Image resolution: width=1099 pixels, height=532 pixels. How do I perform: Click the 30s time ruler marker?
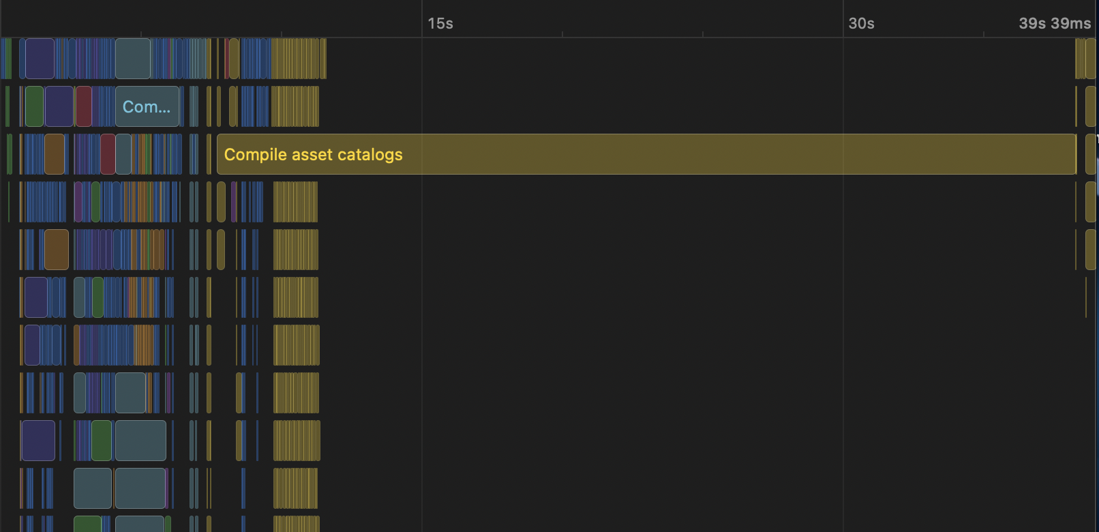(x=860, y=23)
